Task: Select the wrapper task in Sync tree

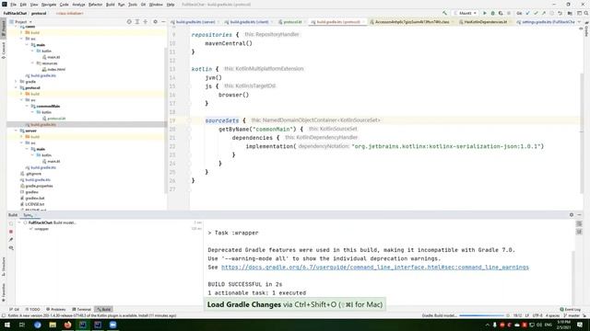Action: [41, 229]
